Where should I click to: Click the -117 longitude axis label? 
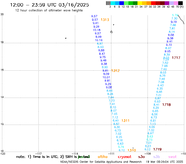pyautogui.click(x=39, y=154)
